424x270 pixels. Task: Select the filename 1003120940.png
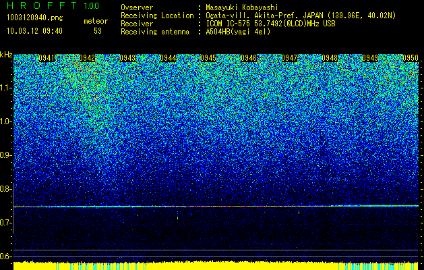tap(35, 18)
